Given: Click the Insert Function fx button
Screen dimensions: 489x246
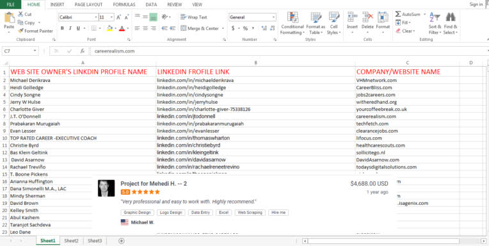Looking at the screenshot, I should (x=82, y=51).
